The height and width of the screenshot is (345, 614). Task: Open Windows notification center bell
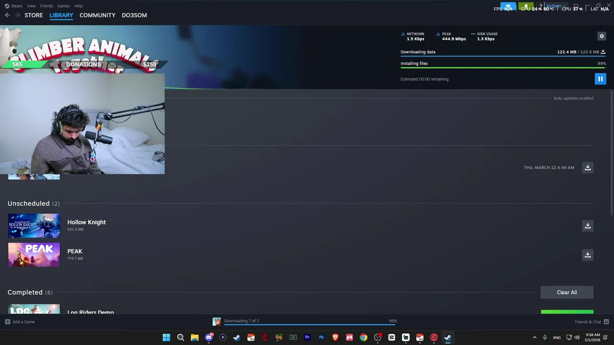pos(606,337)
